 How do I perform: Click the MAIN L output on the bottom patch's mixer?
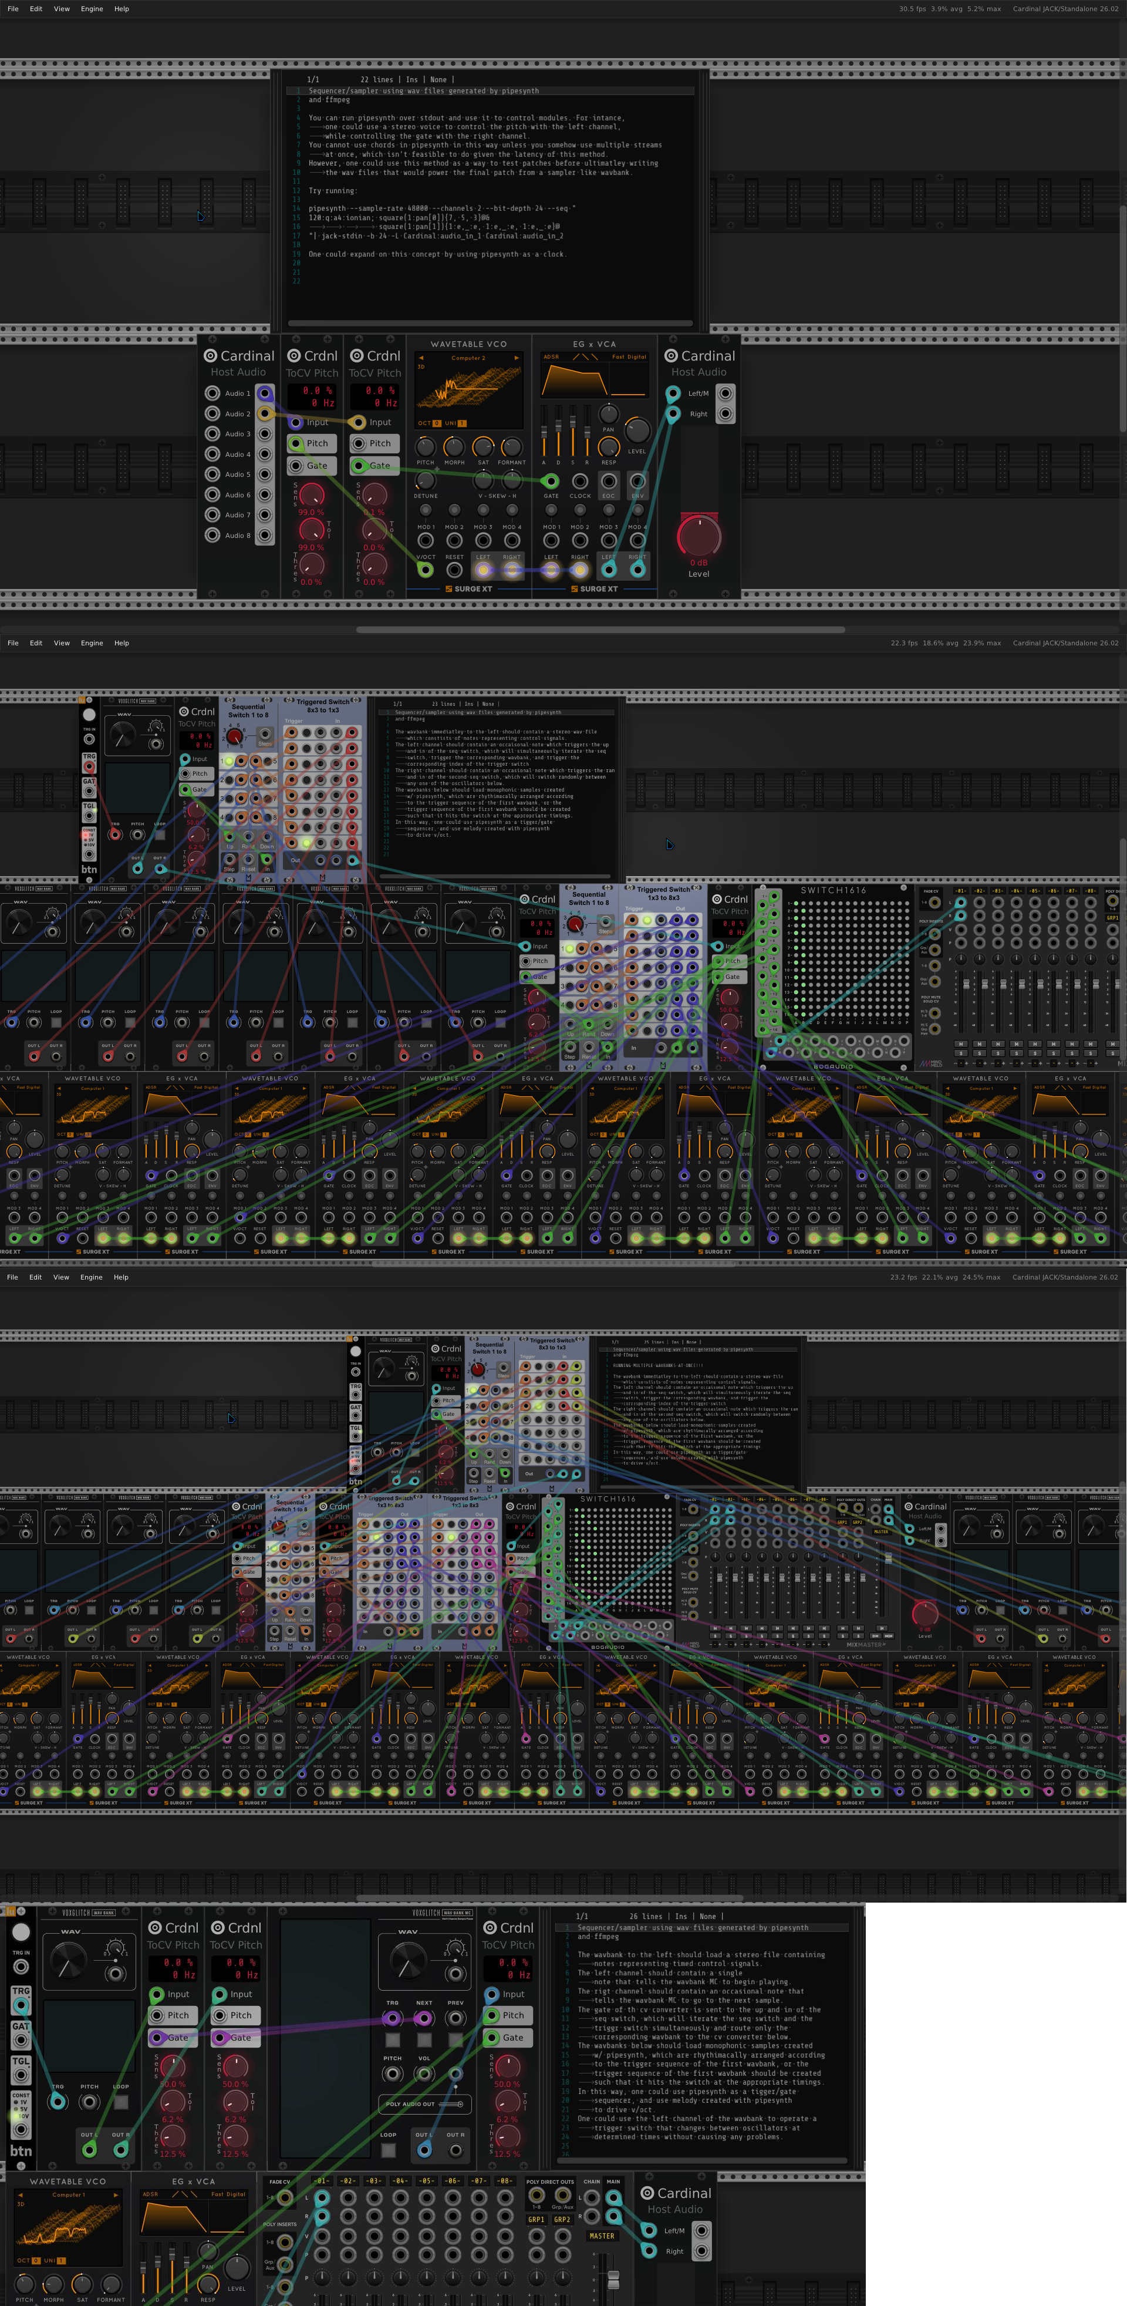(x=613, y=2198)
